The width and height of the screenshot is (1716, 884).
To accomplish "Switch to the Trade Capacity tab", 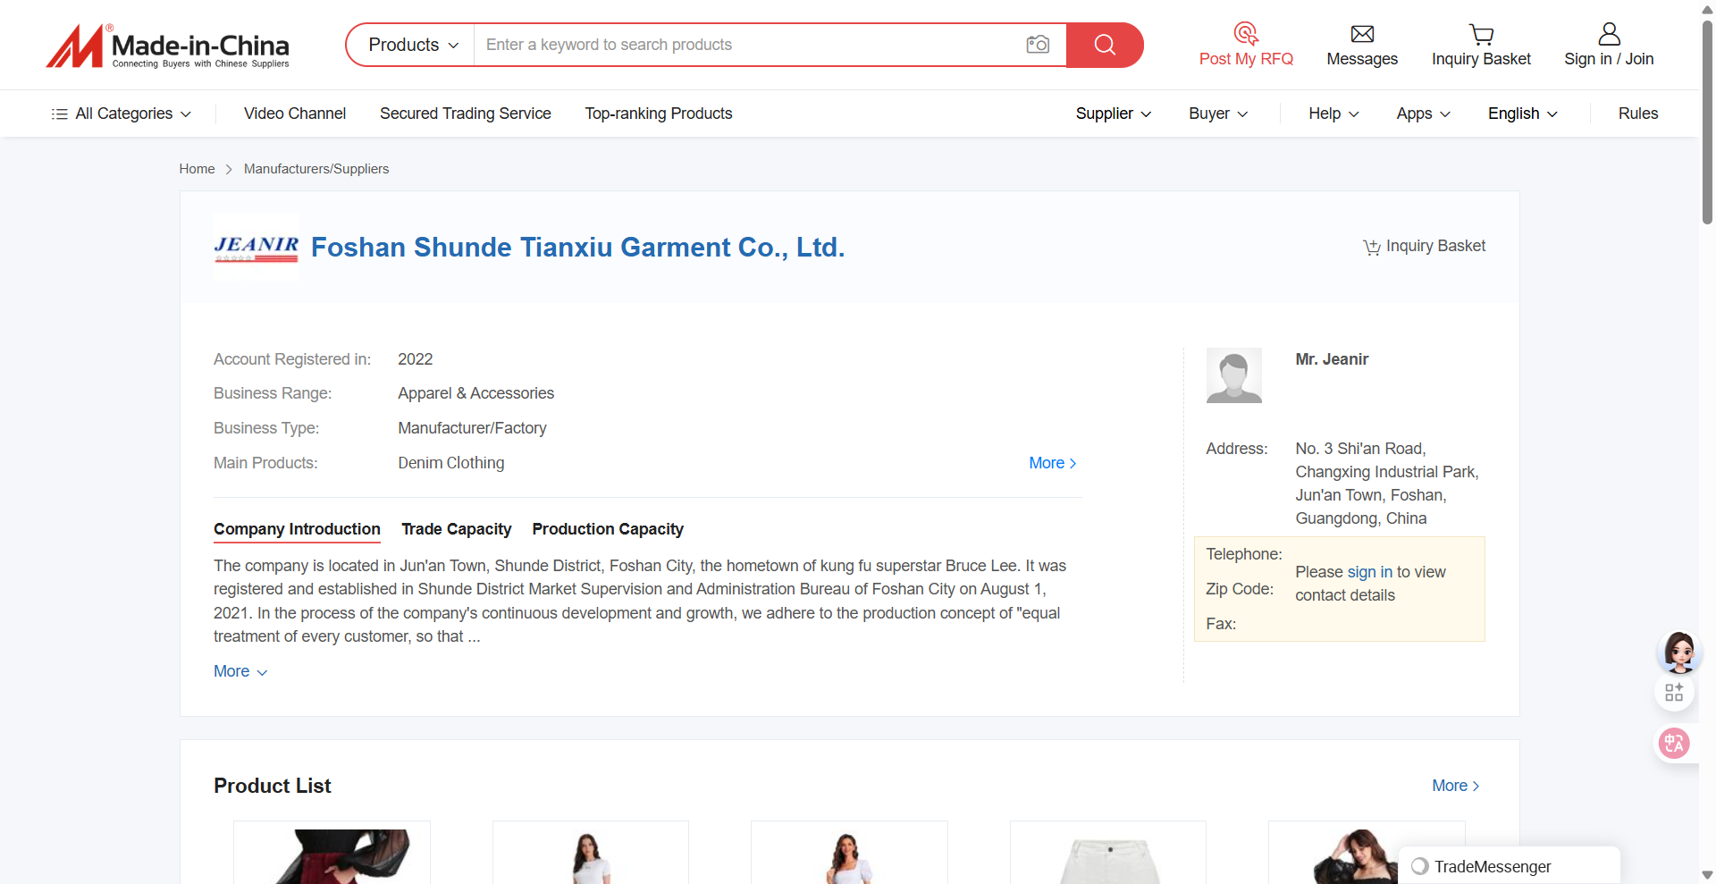I will click(x=456, y=529).
